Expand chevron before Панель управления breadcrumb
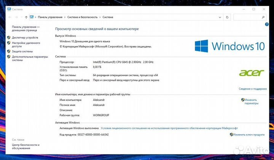The image size is (274, 160). [35, 17]
